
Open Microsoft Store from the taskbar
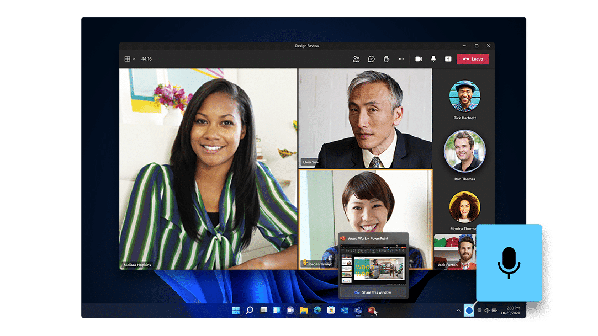[331, 311]
